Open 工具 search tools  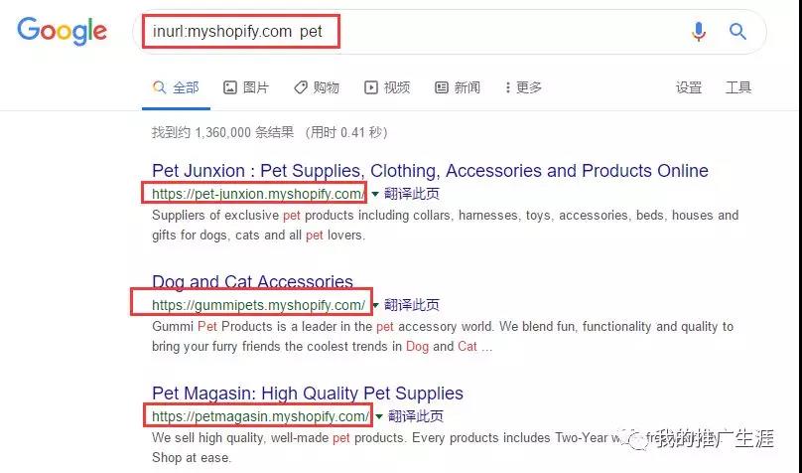click(x=738, y=87)
